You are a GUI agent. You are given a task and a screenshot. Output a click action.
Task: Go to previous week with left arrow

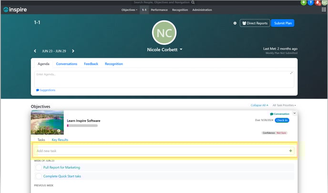click(35, 51)
